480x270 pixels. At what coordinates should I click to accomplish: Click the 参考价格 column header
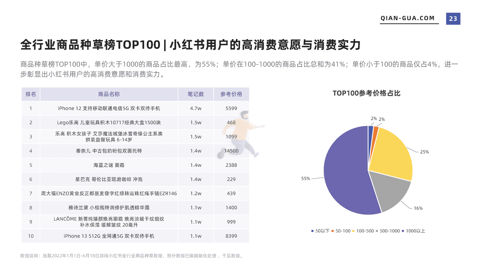231,94
